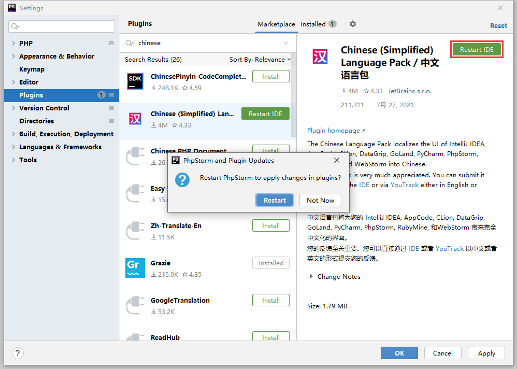
Task: Click the project-level icon beside Directories
Action: click(x=111, y=121)
